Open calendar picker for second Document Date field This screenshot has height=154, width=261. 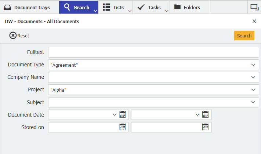pos(206,115)
